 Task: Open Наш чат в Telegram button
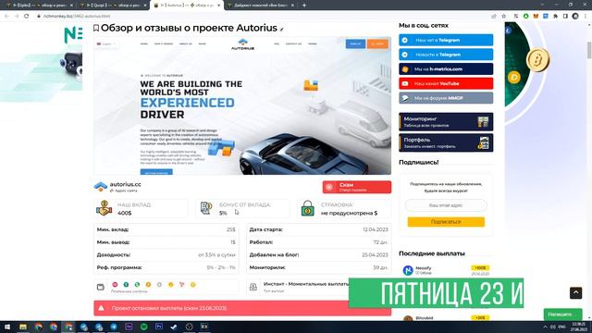446,40
